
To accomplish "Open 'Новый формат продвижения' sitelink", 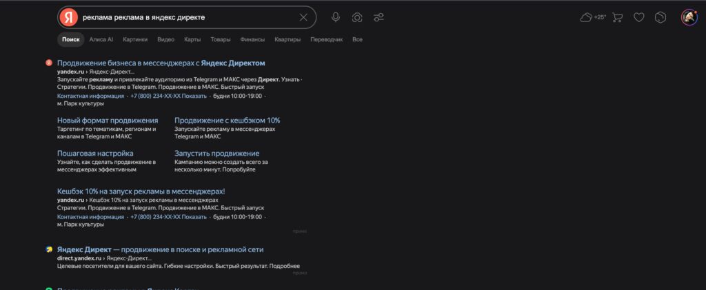I will tap(108, 121).
